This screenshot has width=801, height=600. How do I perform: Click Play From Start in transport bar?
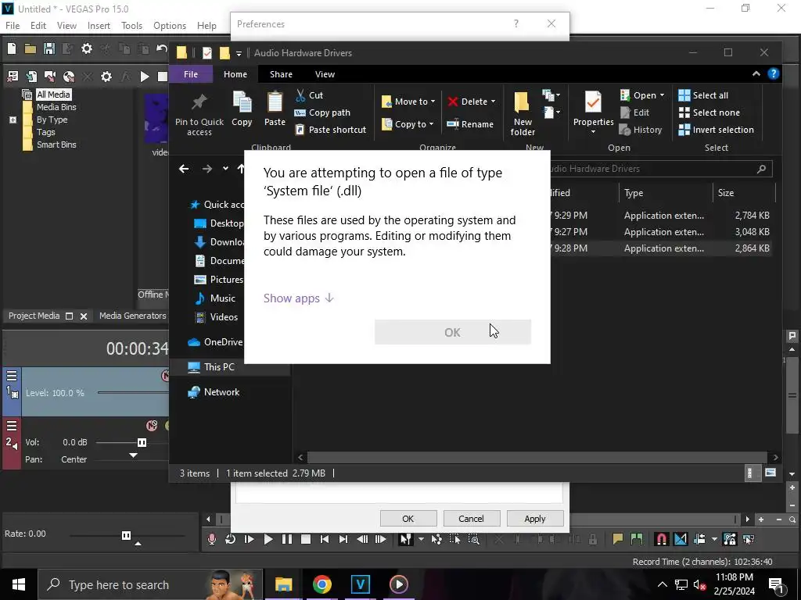point(250,539)
